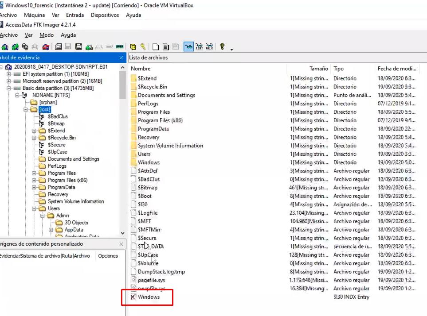Open the Modo menu
Image resolution: width=427 pixels, height=316 pixels.
[x=47, y=35]
